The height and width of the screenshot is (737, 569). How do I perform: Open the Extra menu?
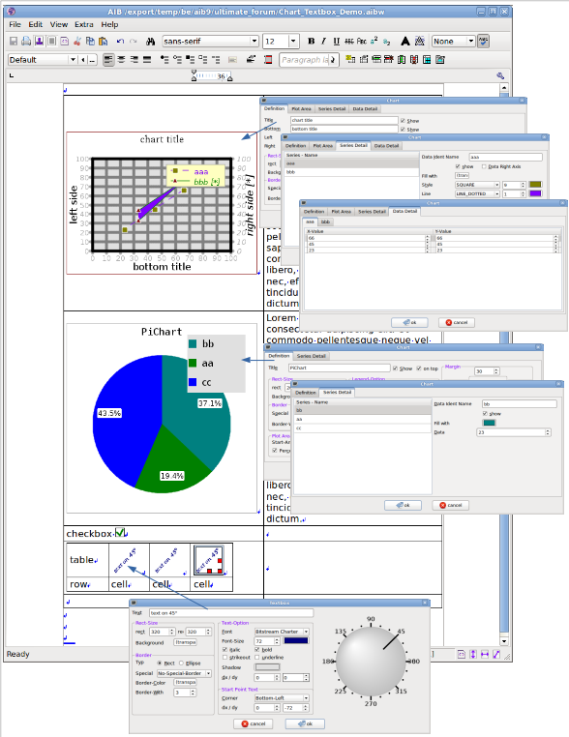pos(83,24)
